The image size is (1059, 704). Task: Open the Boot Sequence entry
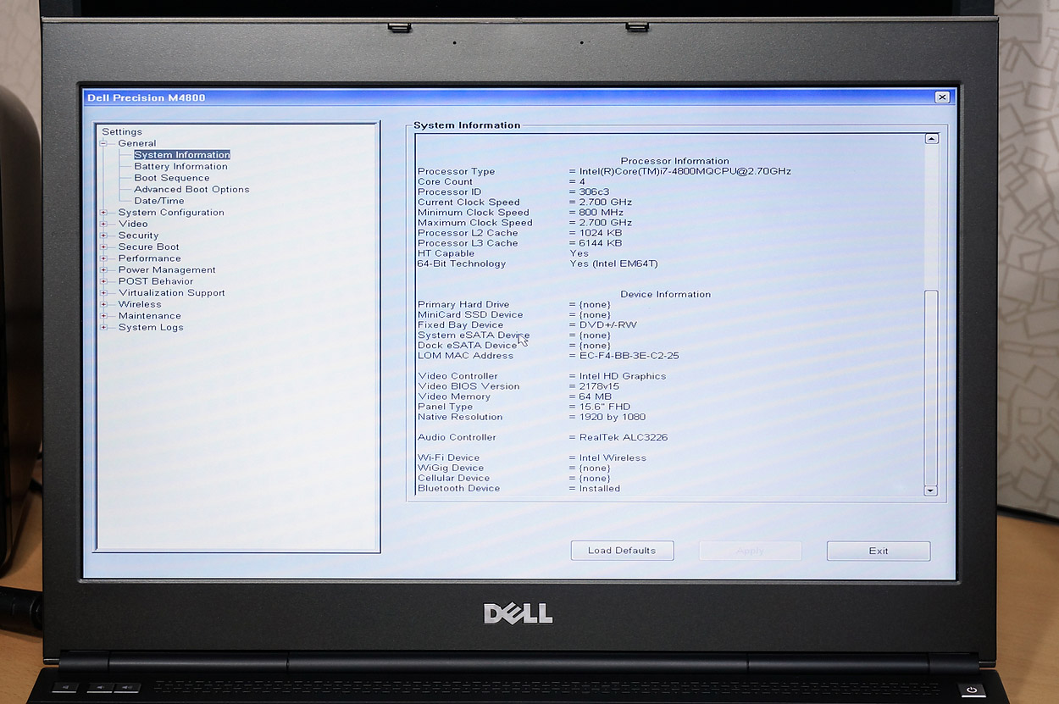pyautogui.click(x=172, y=178)
